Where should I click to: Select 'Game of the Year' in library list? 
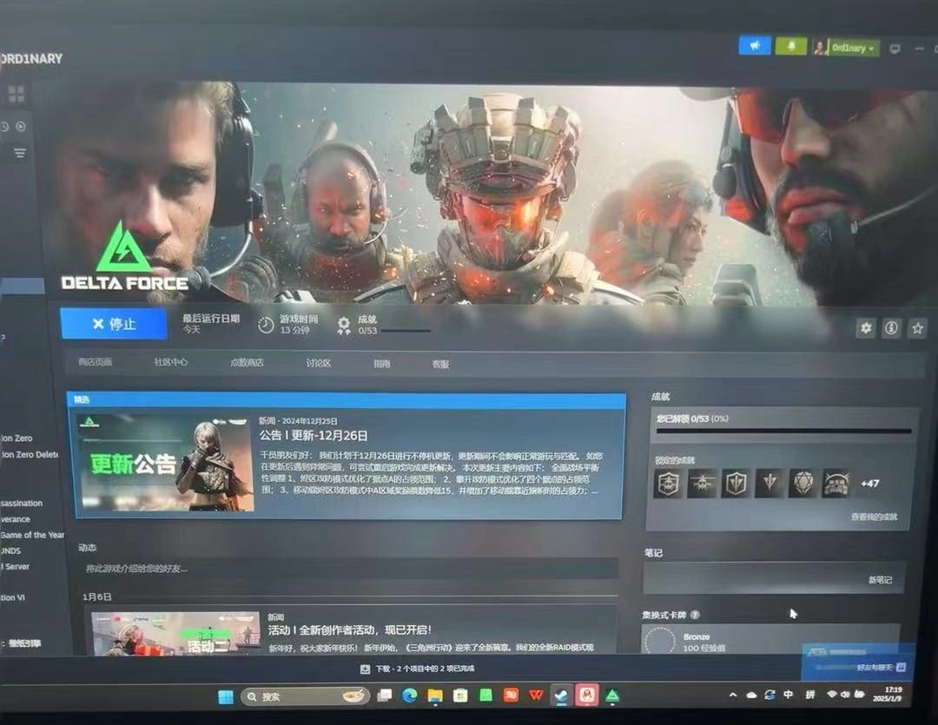click(32, 535)
